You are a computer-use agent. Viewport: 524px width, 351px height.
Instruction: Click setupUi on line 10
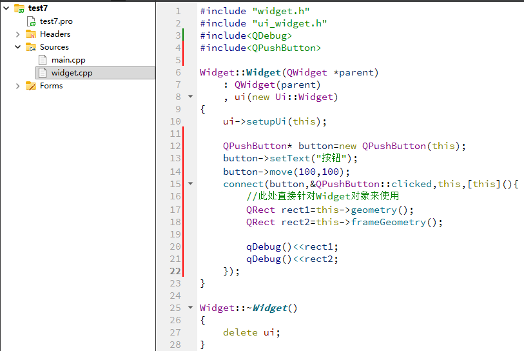tap(266, 121)
